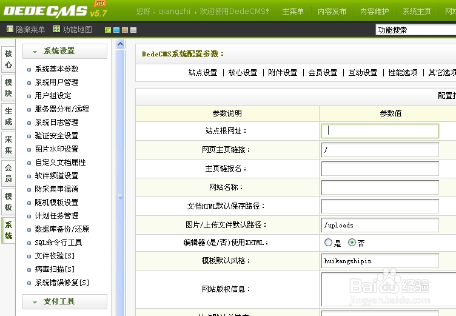Select the gray skin color swatch
Screen dimensions: 456x316
(x=133, y=30)
